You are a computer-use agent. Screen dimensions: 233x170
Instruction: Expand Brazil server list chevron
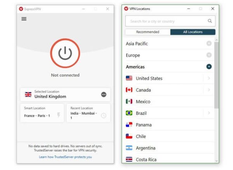209,113
